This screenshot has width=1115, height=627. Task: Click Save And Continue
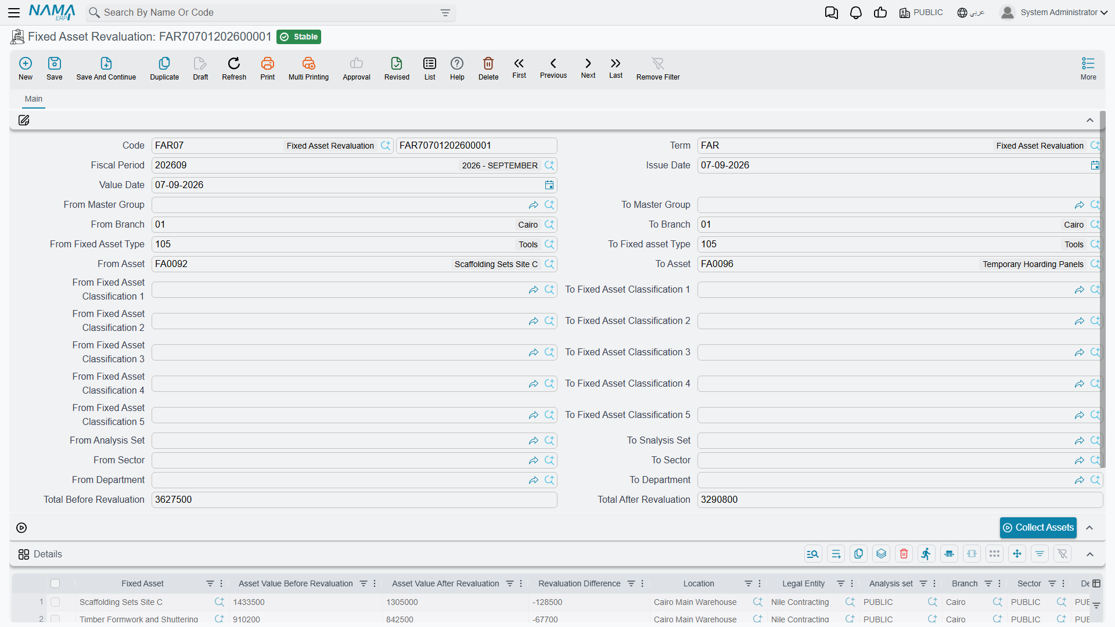tap(106, 69)
